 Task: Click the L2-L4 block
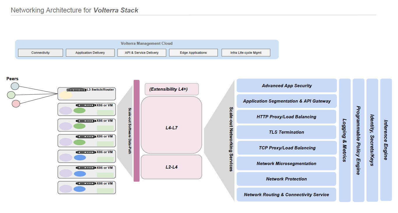tap(171, 167)
